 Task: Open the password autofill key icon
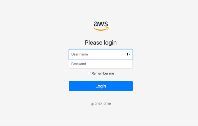point(127,54)
